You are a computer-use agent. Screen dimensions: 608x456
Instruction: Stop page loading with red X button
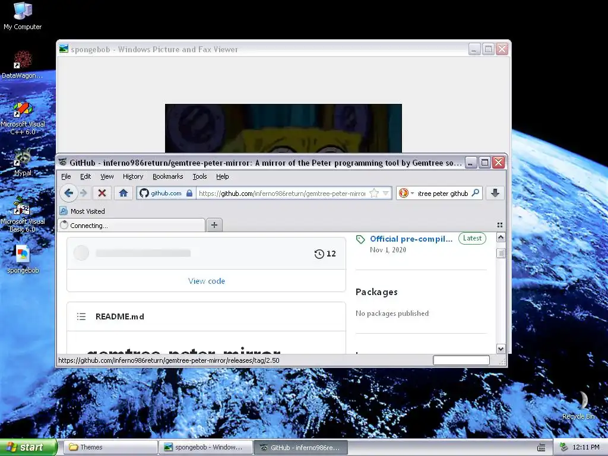pyautogui.click(x=102, y=193)
